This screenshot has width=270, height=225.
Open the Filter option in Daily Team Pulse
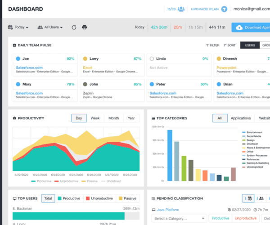(213, 45)
